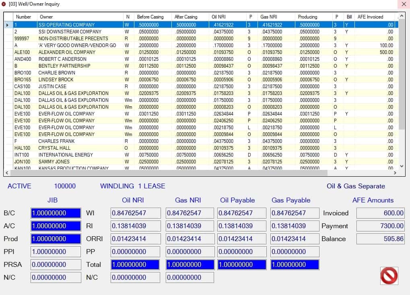Click the Oil NRI Total field
The height and width of the screenshot is (295, 410).
[x=135, y=265]
